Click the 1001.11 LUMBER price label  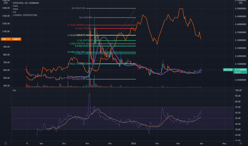[x=6, y=39]
